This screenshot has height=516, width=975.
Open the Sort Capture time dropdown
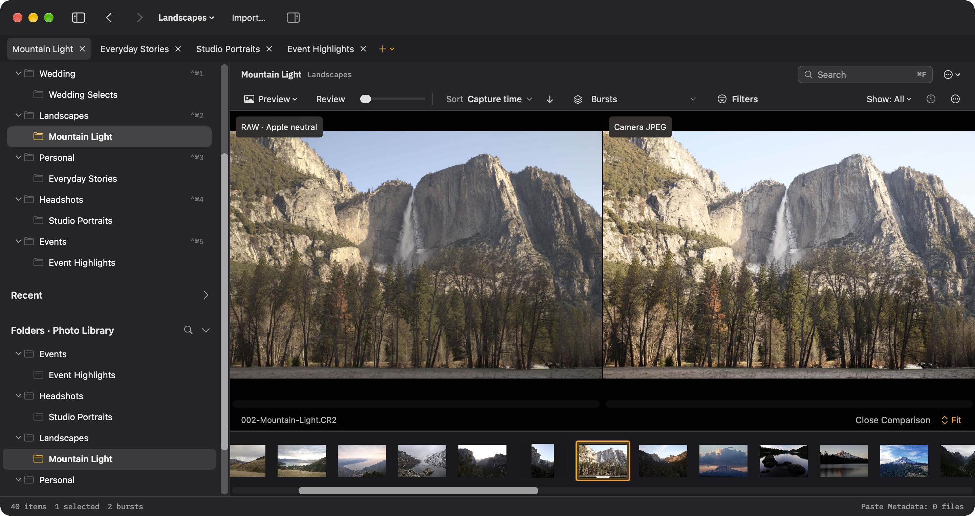(x=489, y=99)
